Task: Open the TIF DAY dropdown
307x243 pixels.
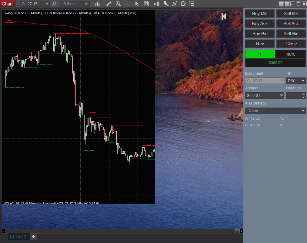Action: pyautogui.click(x=296, y=81)
